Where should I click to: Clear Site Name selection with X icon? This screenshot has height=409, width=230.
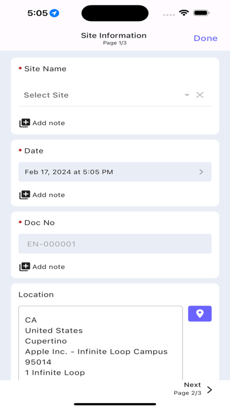(200, 95)
